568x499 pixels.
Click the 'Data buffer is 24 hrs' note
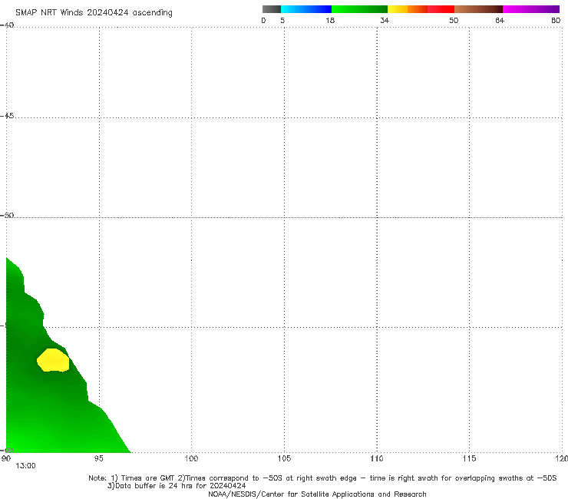coord(177,486)
